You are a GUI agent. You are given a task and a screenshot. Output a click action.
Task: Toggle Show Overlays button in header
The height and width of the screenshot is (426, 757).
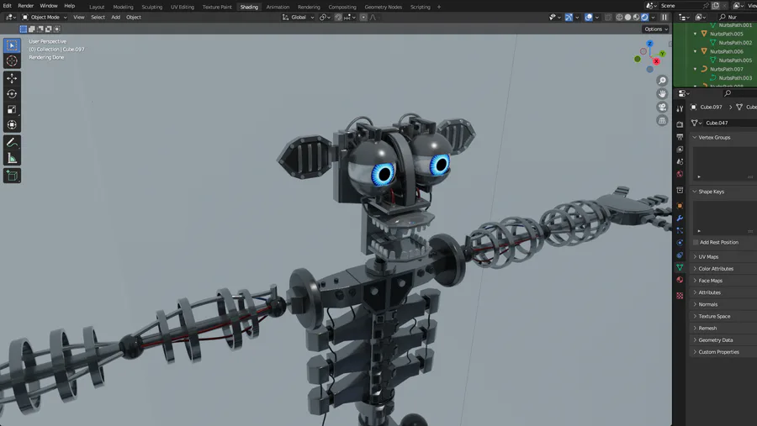[589, 18]
